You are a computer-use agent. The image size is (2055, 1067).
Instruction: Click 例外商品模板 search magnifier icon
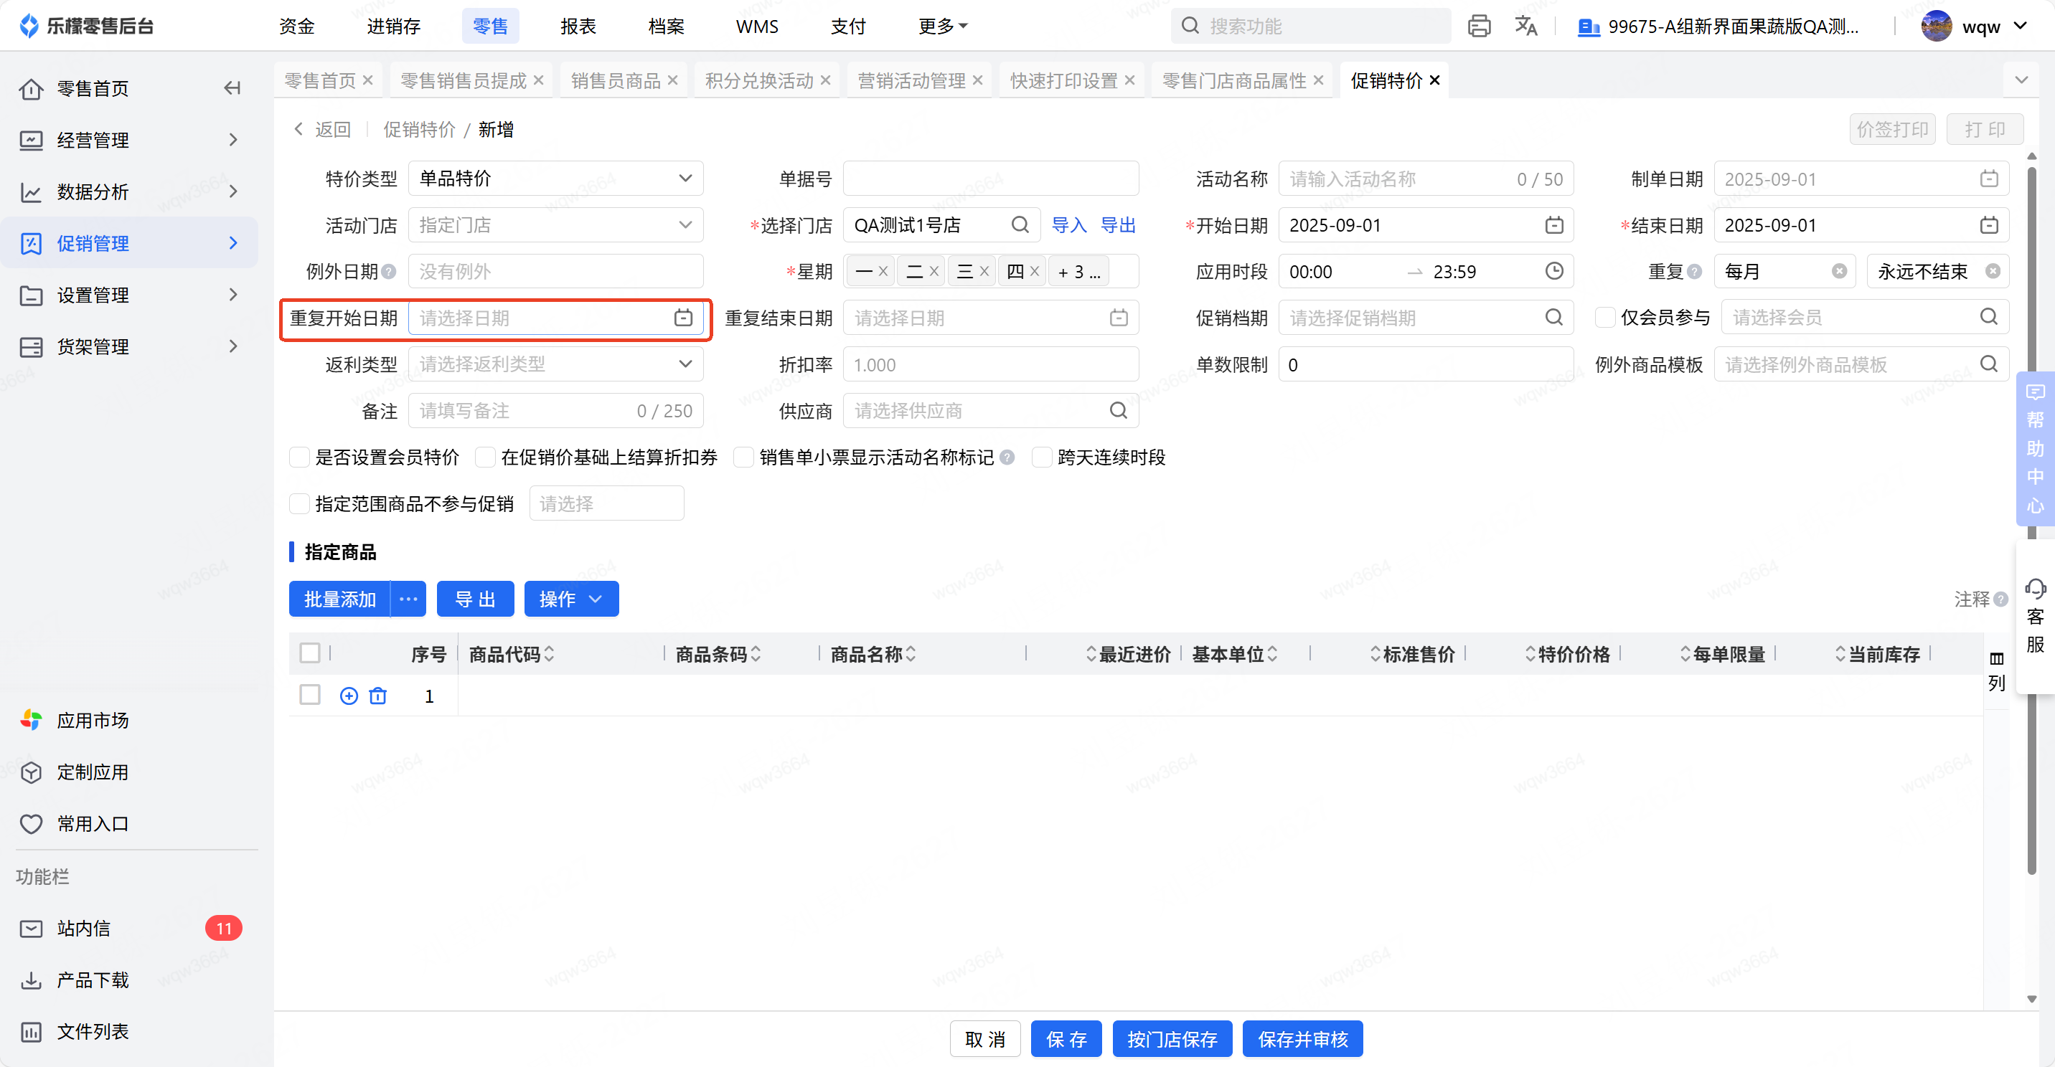[1989, 364]
